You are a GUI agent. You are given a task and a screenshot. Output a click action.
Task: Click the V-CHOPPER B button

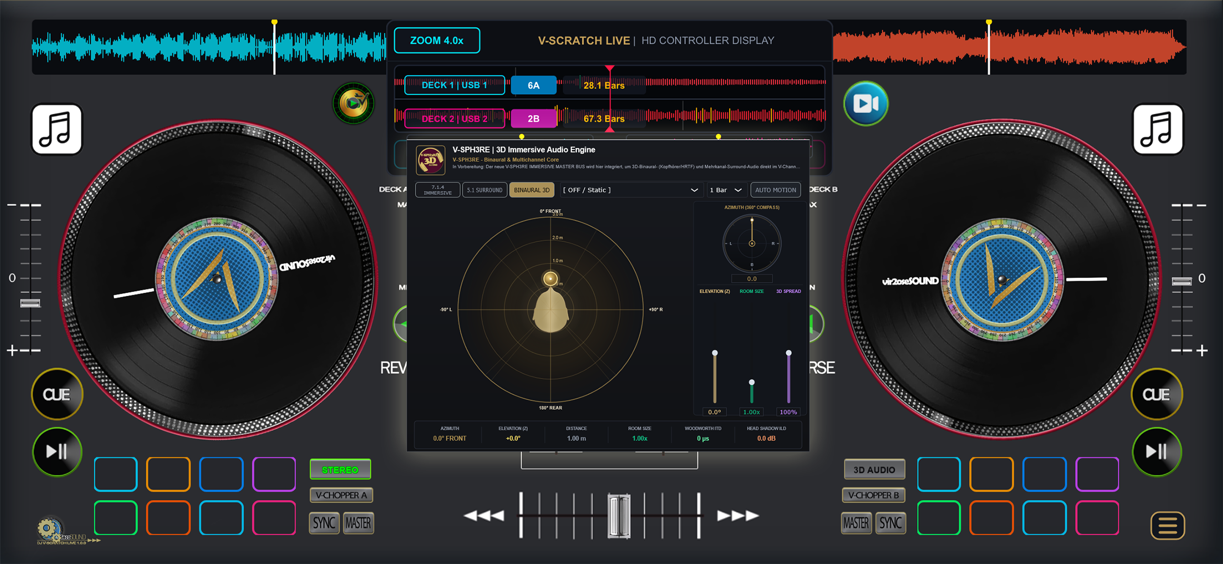click(873, 495)
